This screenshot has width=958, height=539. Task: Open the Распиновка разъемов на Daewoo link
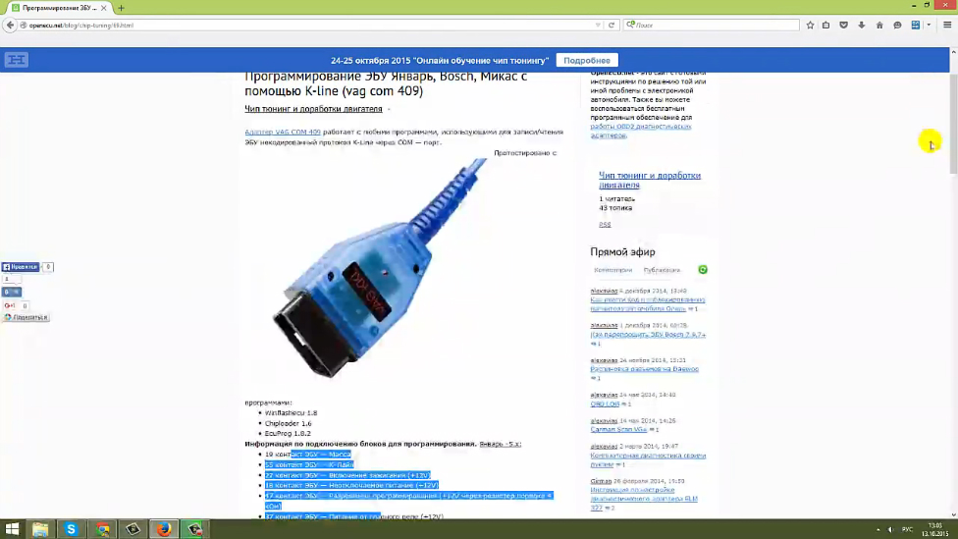[x=644, y=369]
